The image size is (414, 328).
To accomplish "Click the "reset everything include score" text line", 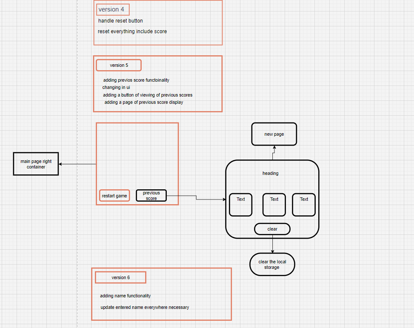I will tap(132, 31).
